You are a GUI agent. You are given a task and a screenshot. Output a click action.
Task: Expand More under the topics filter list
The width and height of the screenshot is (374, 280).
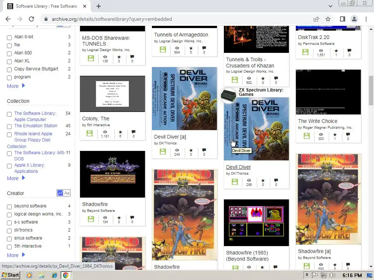16,86
